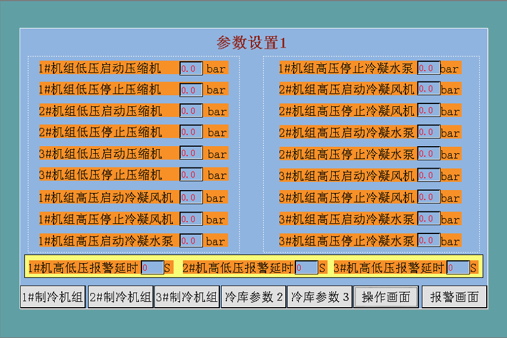507x338 pixels.
Task: Edit value for 1#机组高压停止冷凝水泵
Action: (x=429, y=68)
